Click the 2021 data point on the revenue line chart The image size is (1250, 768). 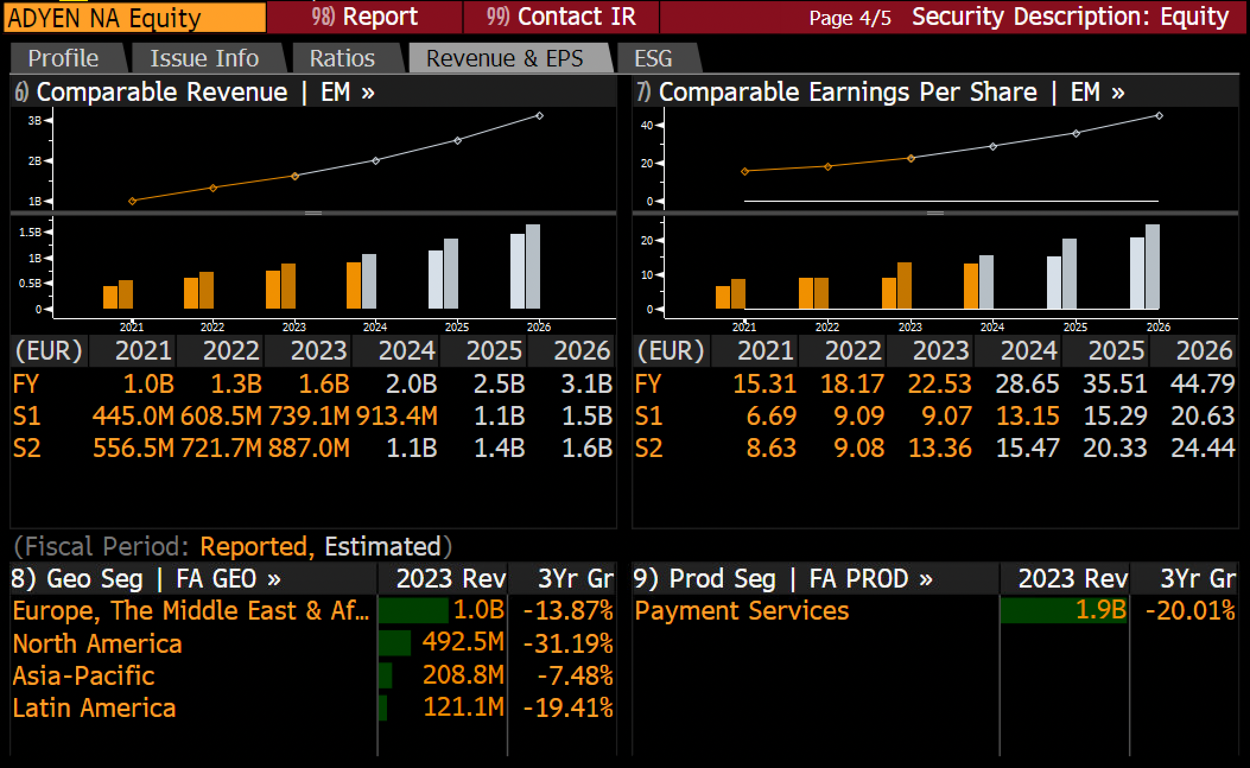132,201
